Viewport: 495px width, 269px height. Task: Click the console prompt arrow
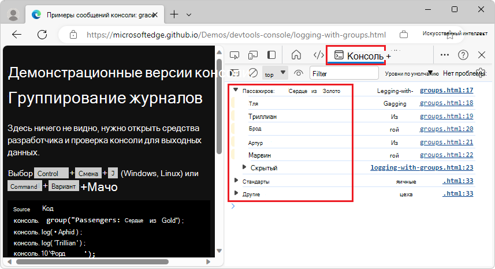click(x=233, y=206)
